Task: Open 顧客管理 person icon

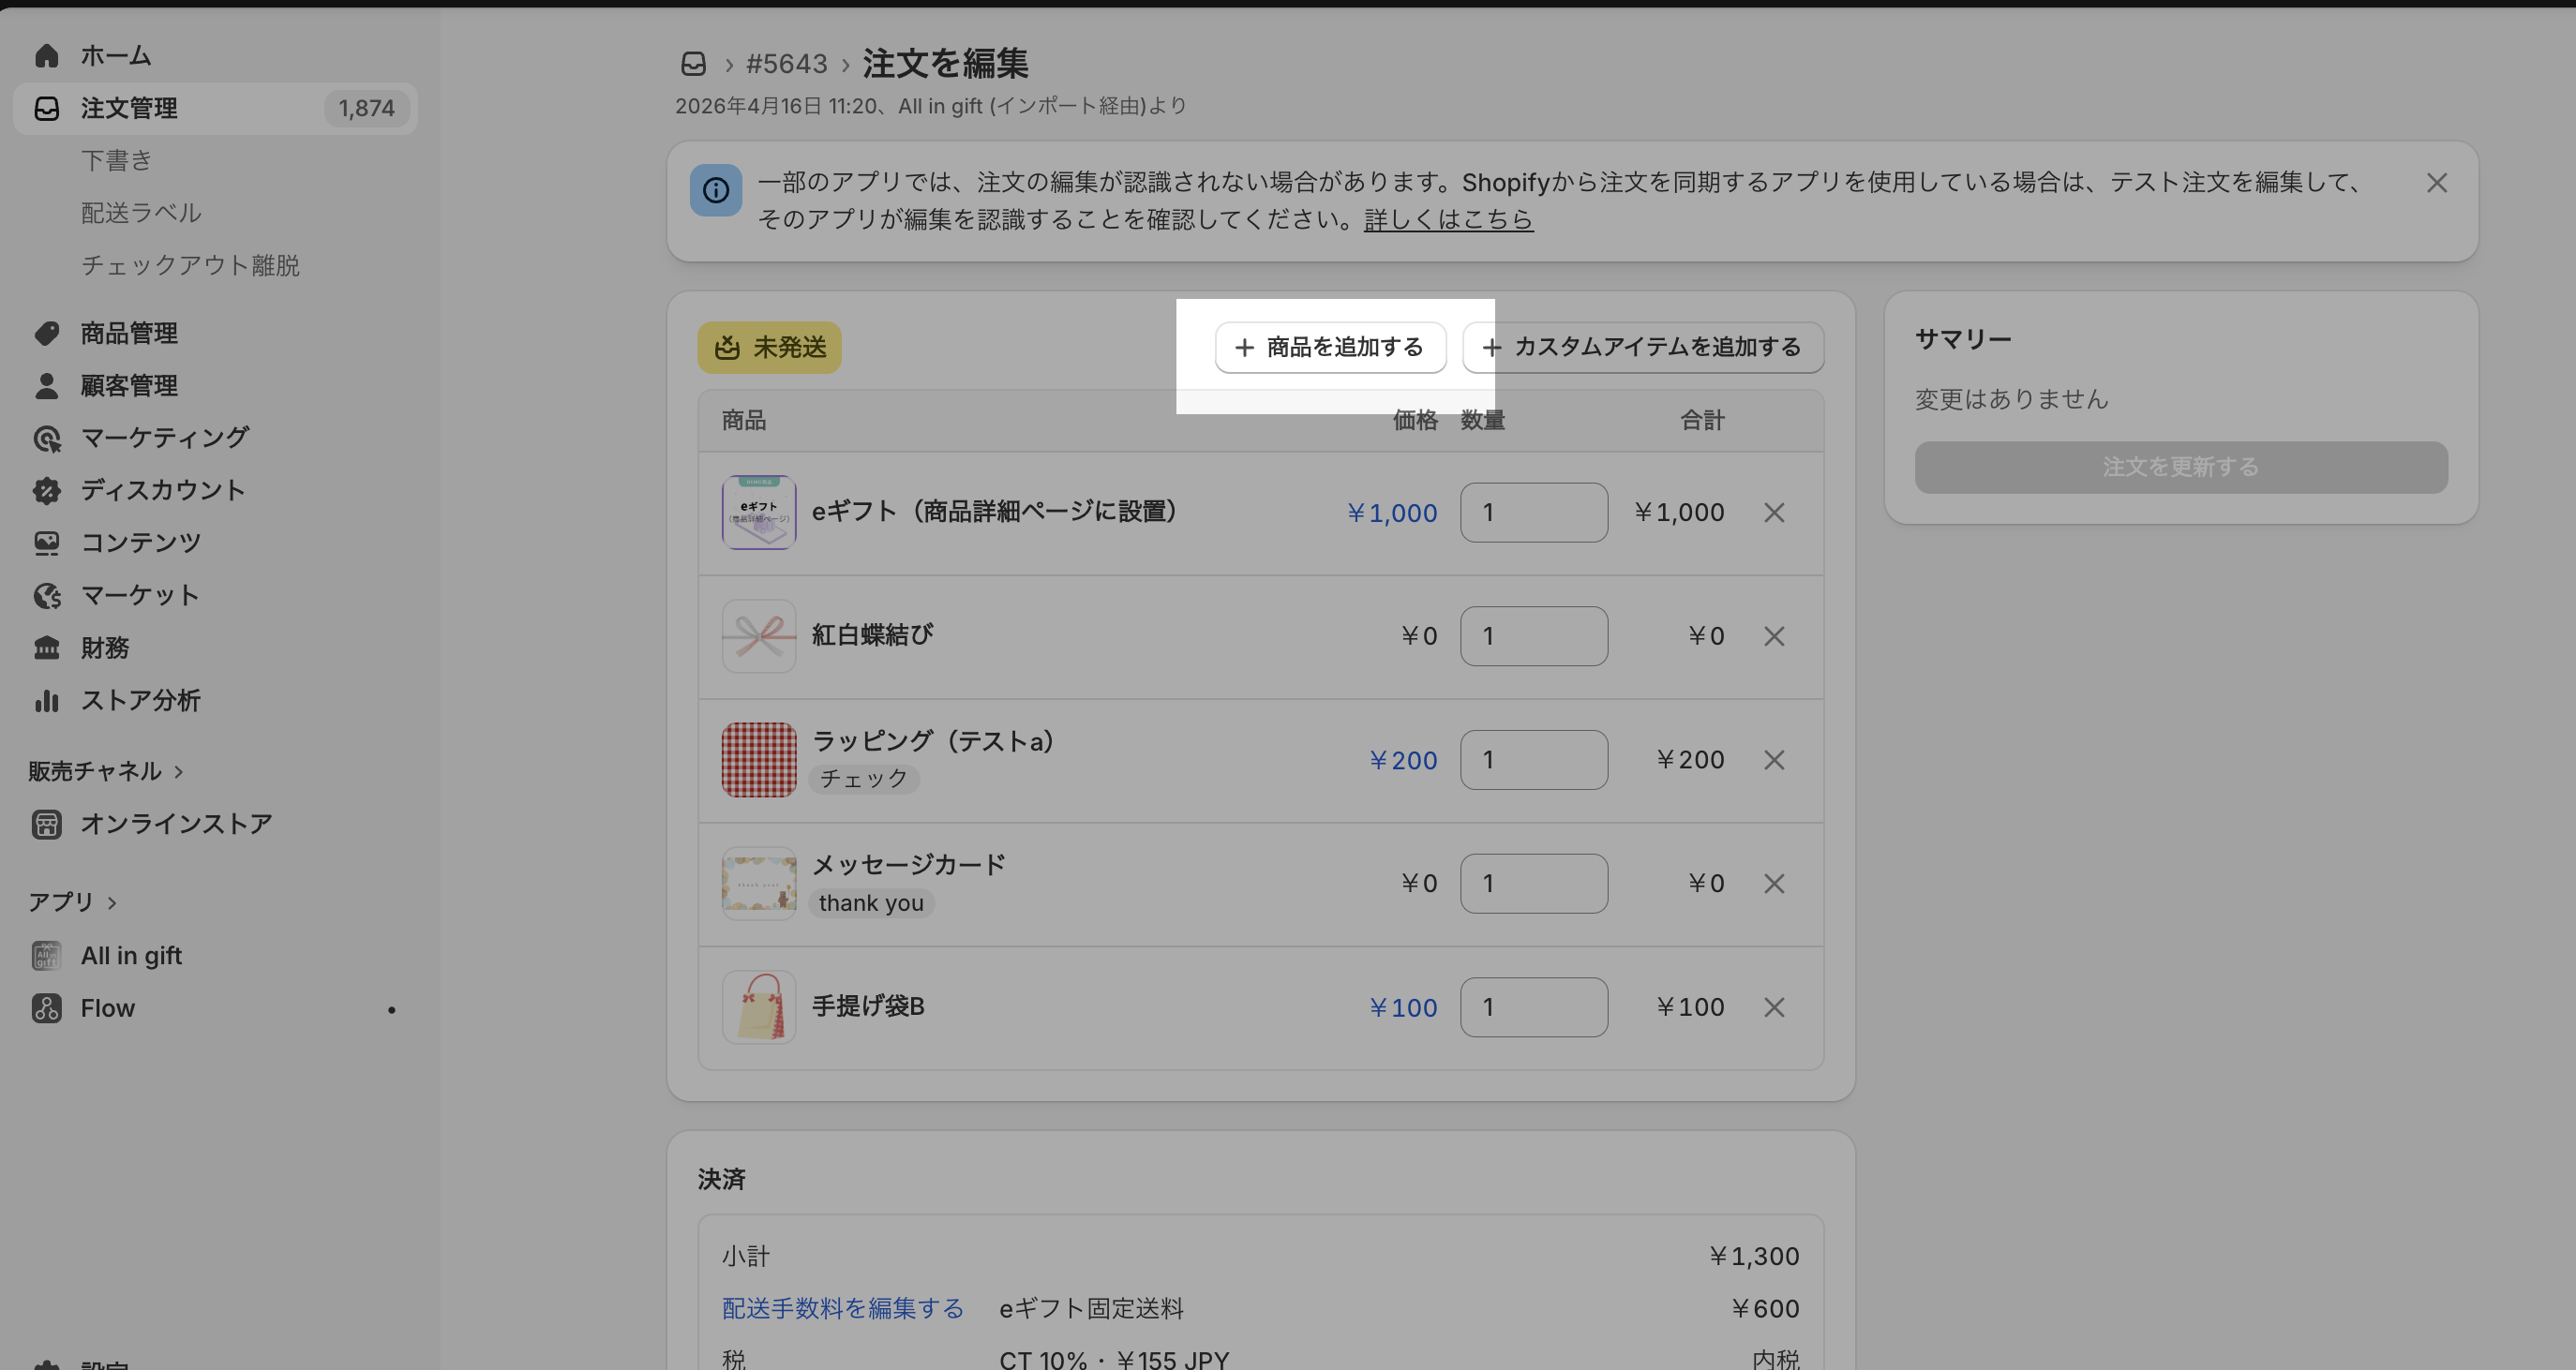Action: pyautogui.click(x=46, y=386)
